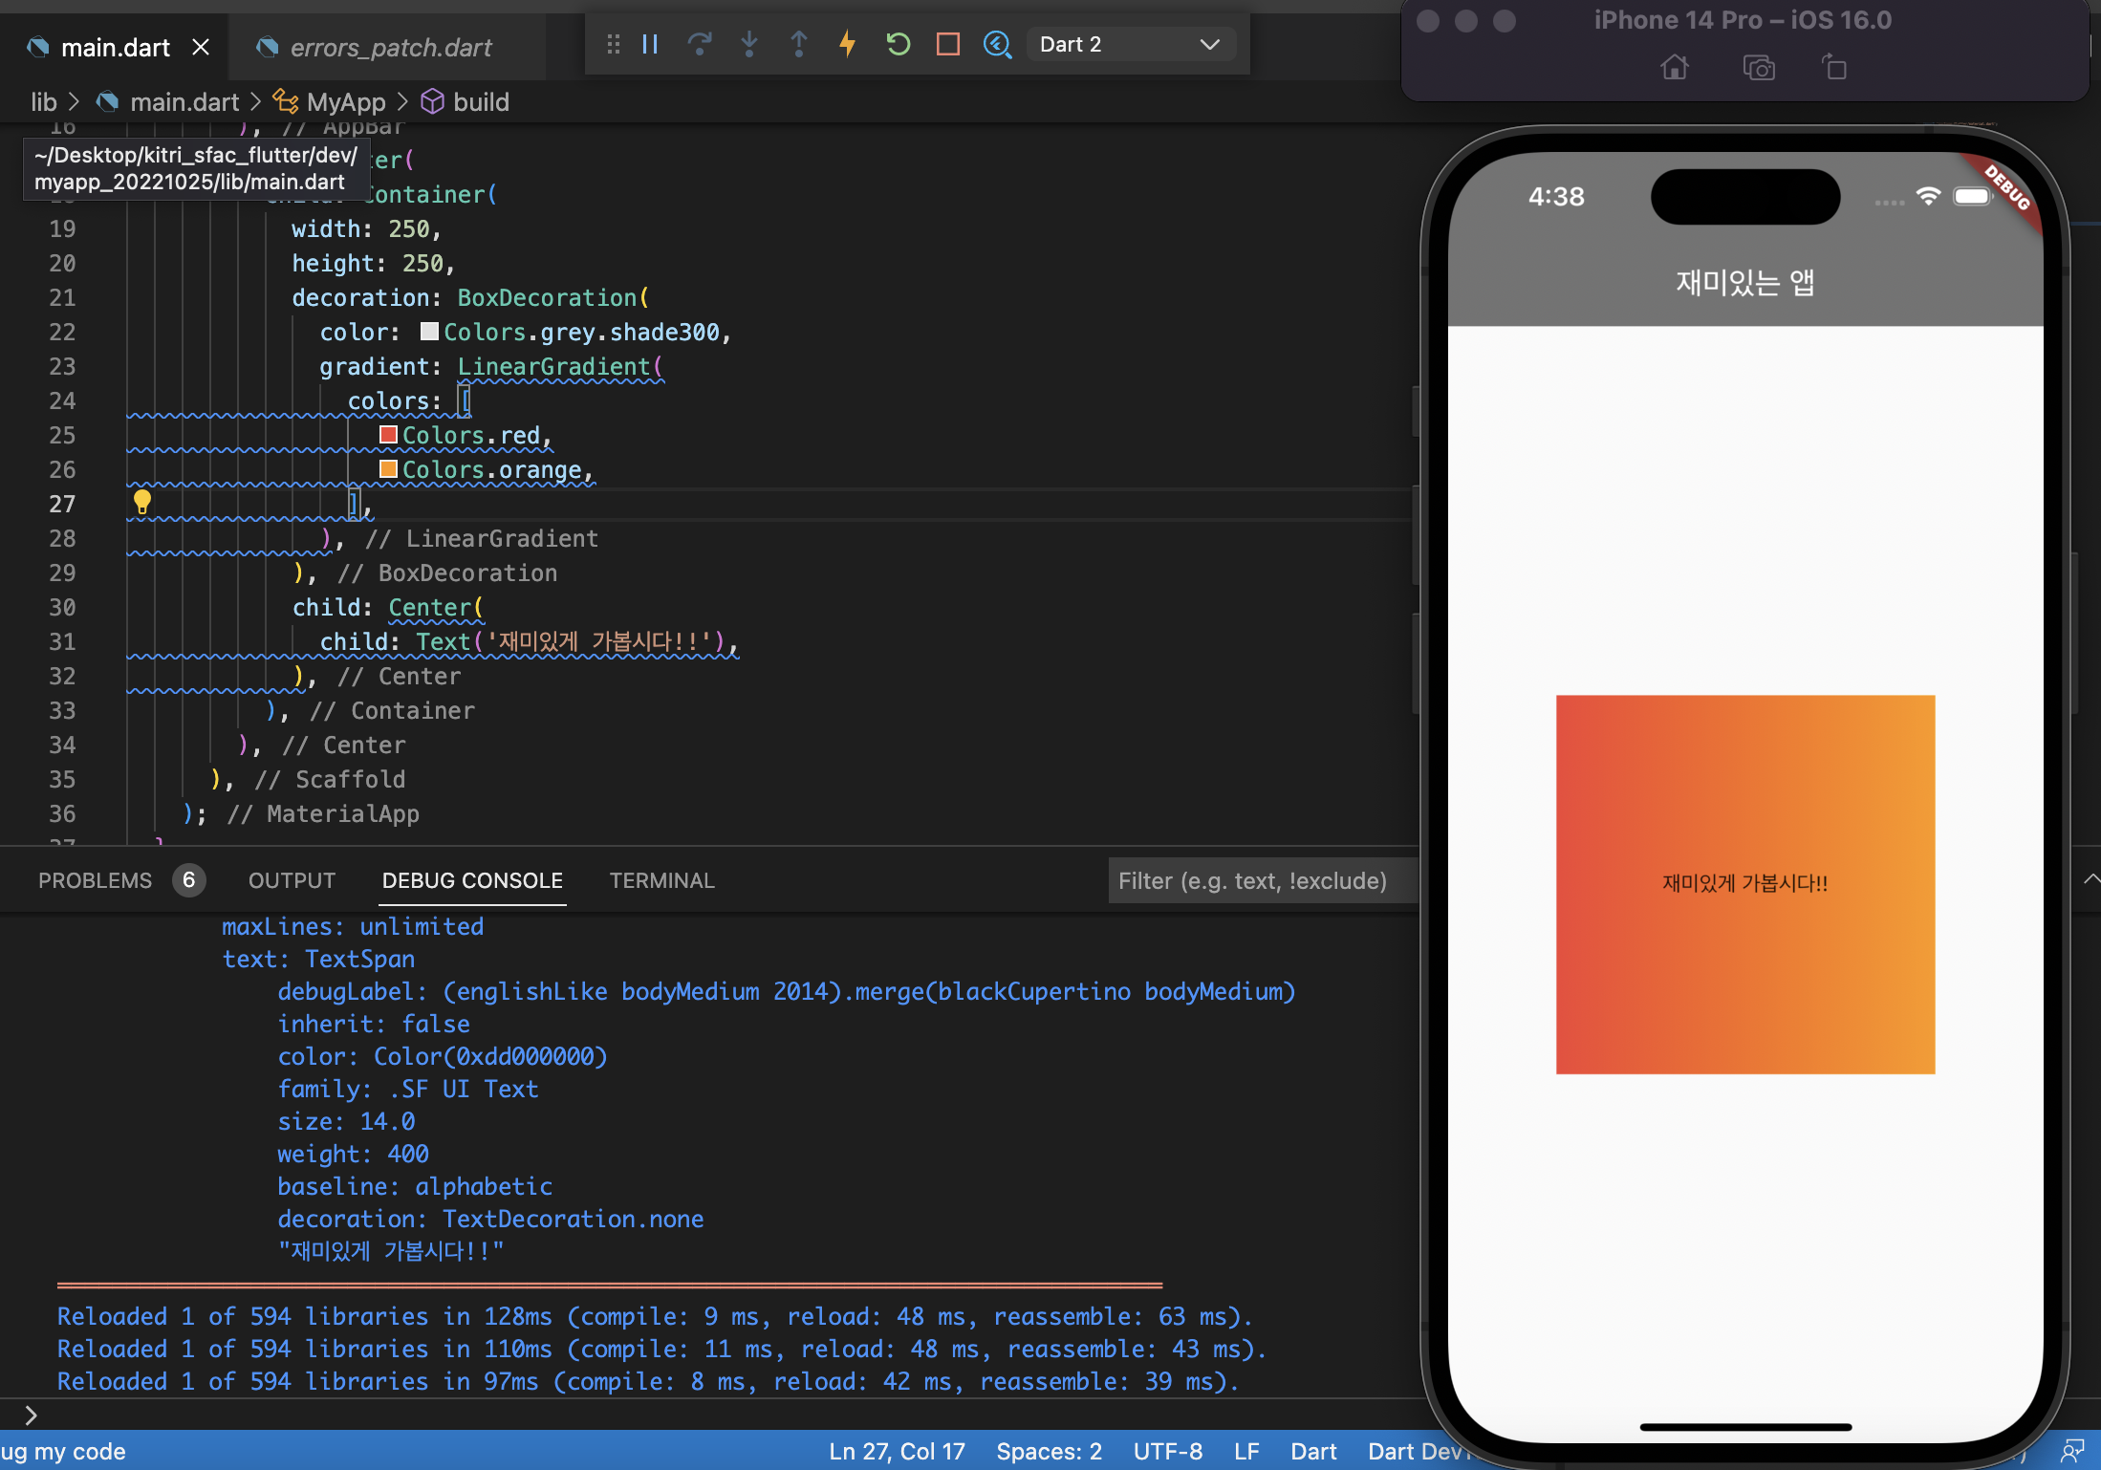
Task: Switch to the TERMINAL tab
Action: click(x=661, y=880)
